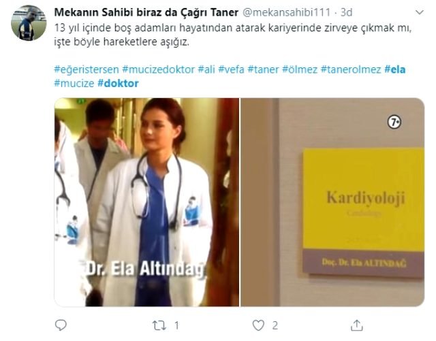Open the share tweet upload icon
Viewport: 436px width, 341px height.
click(356, 325)
